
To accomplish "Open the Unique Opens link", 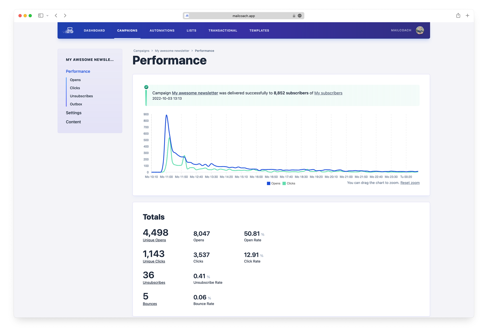I will click(x=154, y=240).
